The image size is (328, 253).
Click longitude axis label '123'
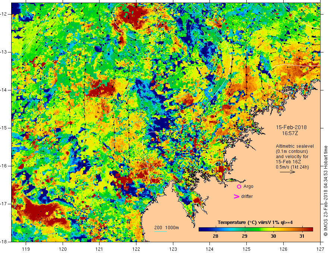173,249
